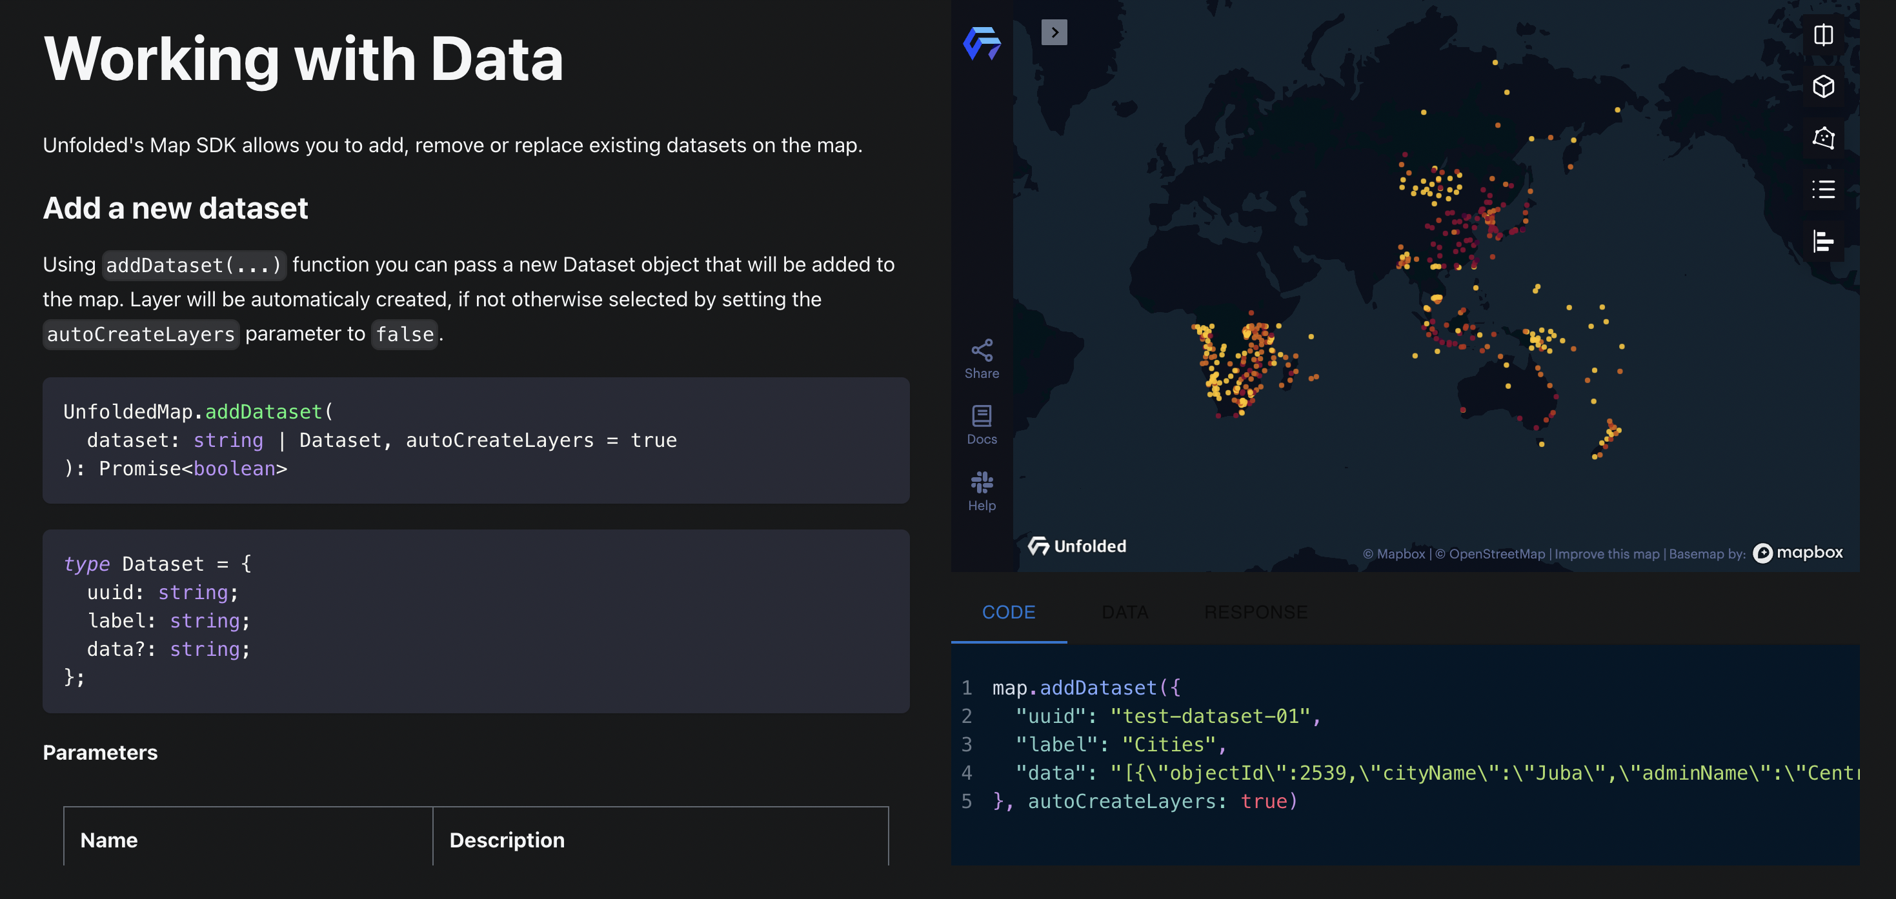1896x899 pixels.
Task: Click the Working with Data heading
Action: coord(303,59)
